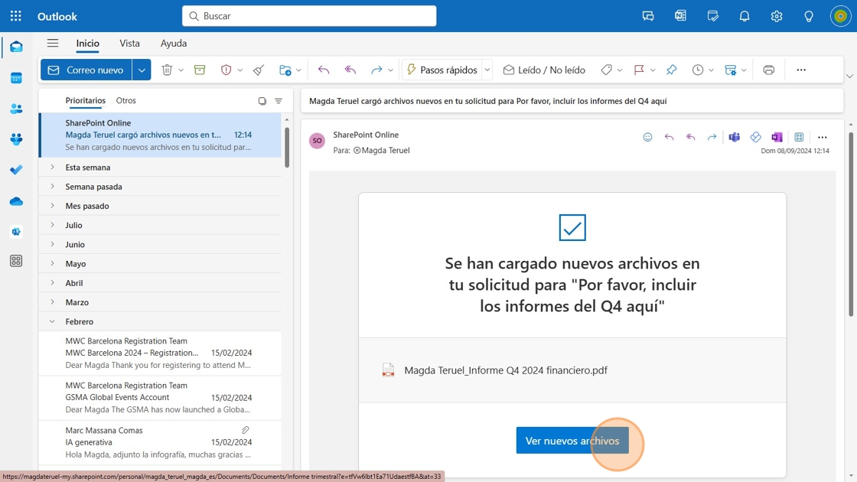Open Magda Teruel_Informe Q4 2024 financiero.pdf link

pyautogui.click(x=506, y=370)
